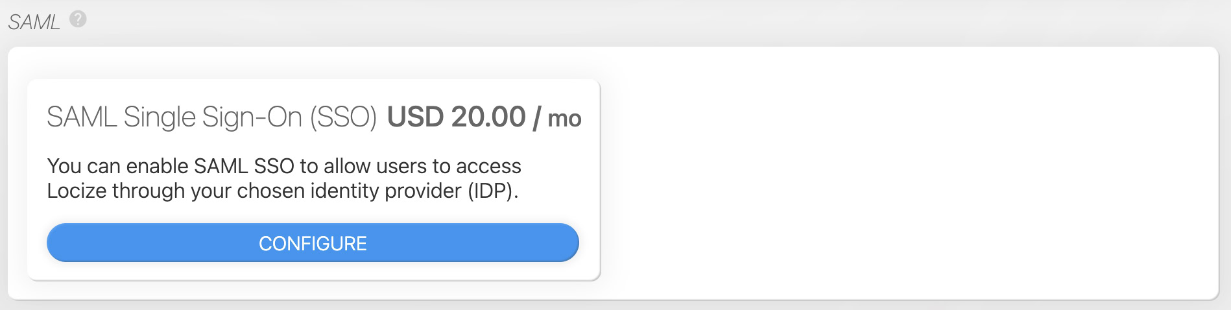Click the word "Single" in the card heading
Image resolution: width=1231 pixels, height=310 pixels.
point(160,117)
